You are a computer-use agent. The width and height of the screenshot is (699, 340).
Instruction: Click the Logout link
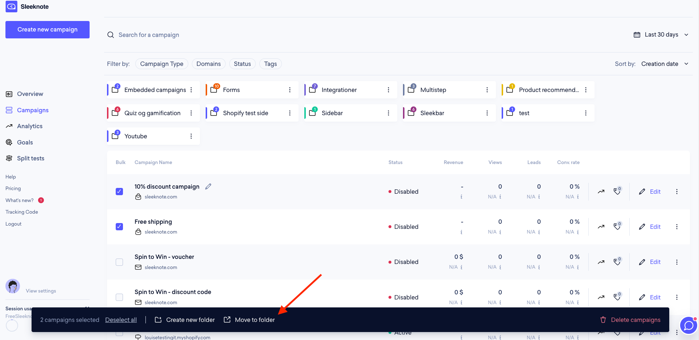(x=13, y=224)
